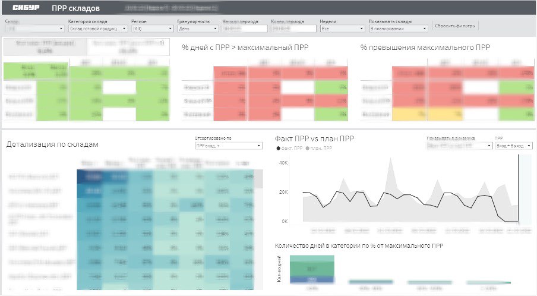Viewport: 537px width, 296px height.
Task: Click the 20K axis label on the line chart
Action: click(x=283, y=192)
